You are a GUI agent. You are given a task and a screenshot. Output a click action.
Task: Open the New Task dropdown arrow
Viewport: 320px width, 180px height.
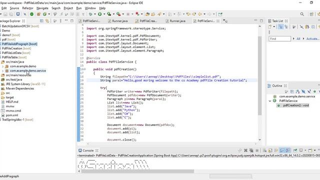(x=274, y=26)
